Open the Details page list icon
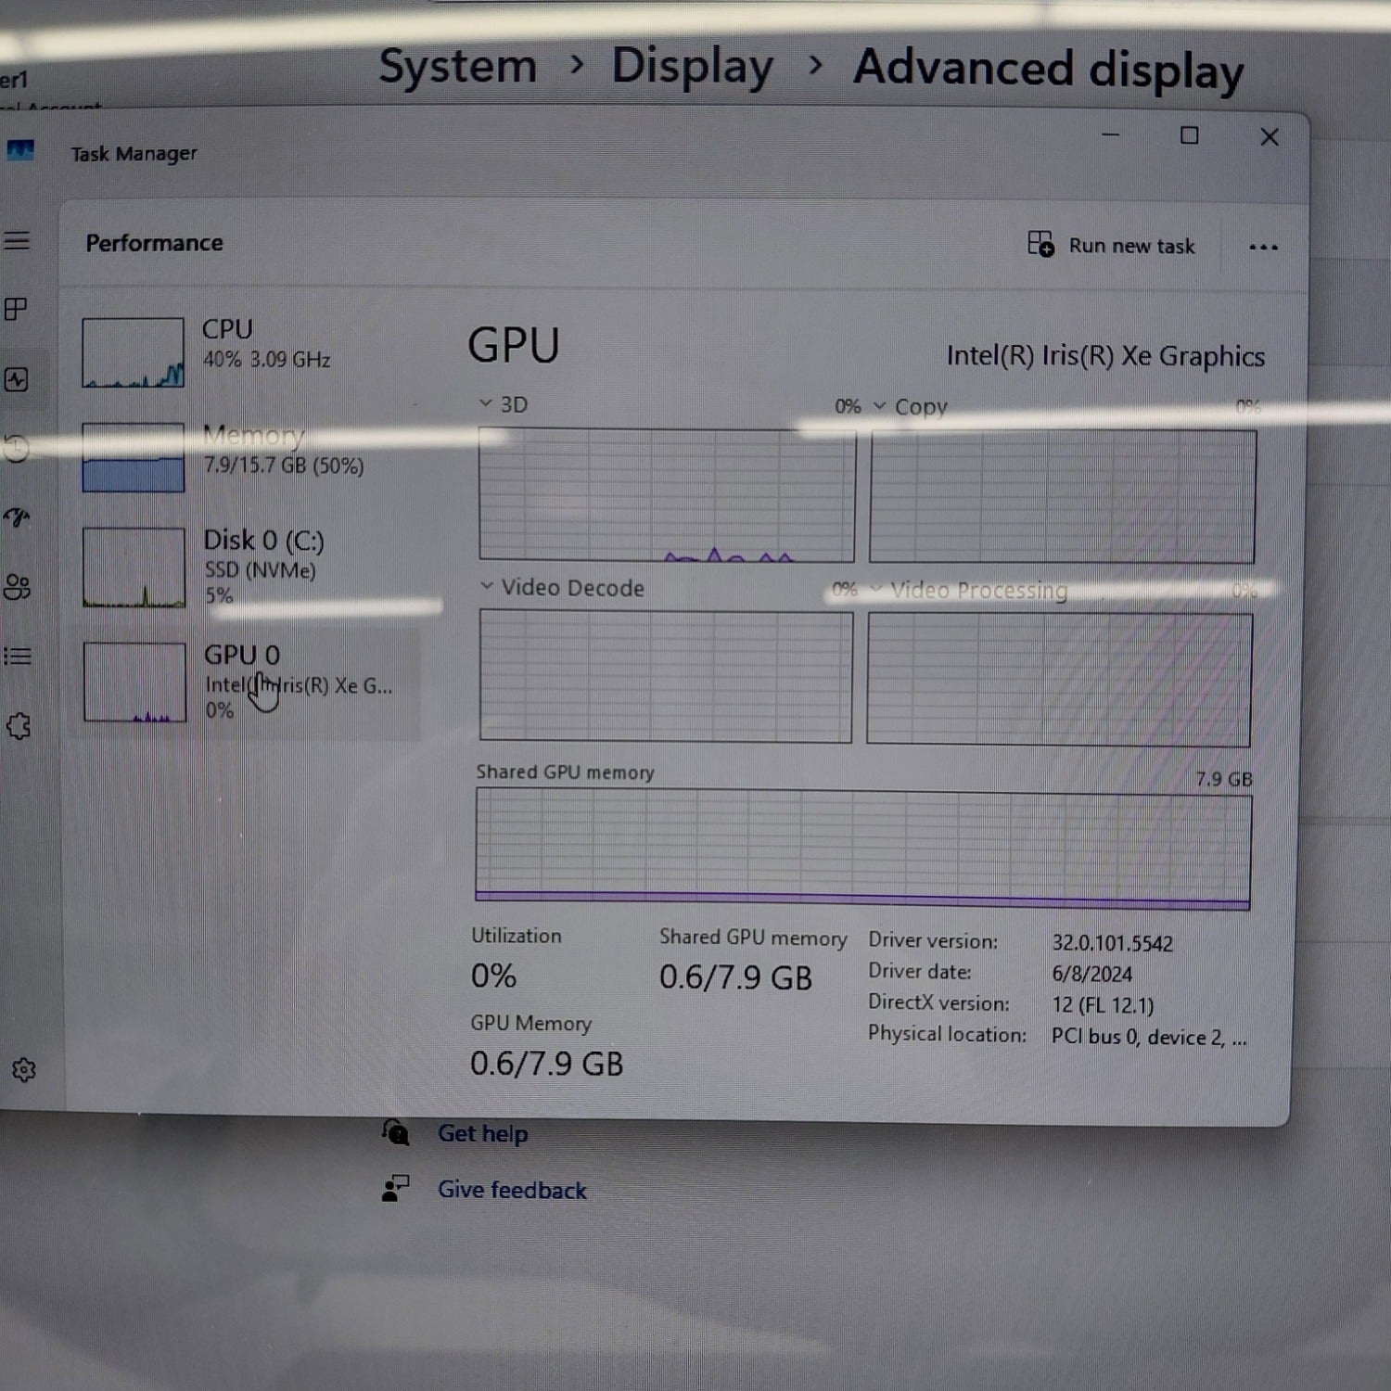The image size is (1391, 1391). tap(17, 657)
